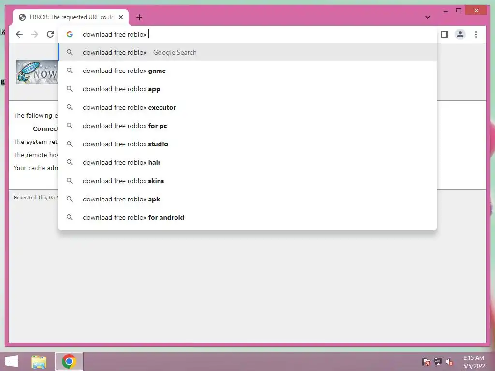Viewport: 495px width, 371px height.
Task: Pick the 'download free roblox for android' suggestion
Action: [247, 217]
